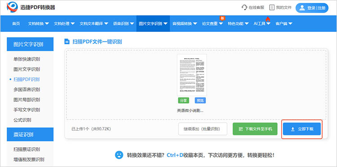Click the 票证识别 sidebar header
The height and width of the screenshot is (167, 337).
pos(30,134)
